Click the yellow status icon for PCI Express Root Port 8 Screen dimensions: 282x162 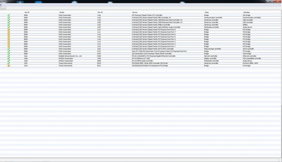[x=9, y=30]
